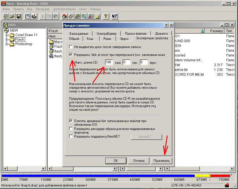Image resolution: width=238 pixels, height=189 pixels.
Task: Create a new compilation from the toolbar
Action: tap(6, 16)
